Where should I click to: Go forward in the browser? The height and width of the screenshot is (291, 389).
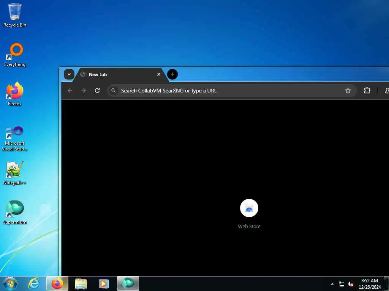84,91
